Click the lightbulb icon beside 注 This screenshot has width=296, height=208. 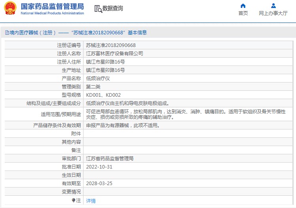pyautogui.click(x=74, y=200)
